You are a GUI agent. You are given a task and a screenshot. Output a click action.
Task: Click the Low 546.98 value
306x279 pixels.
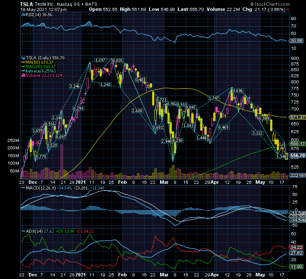click(162, 9)
